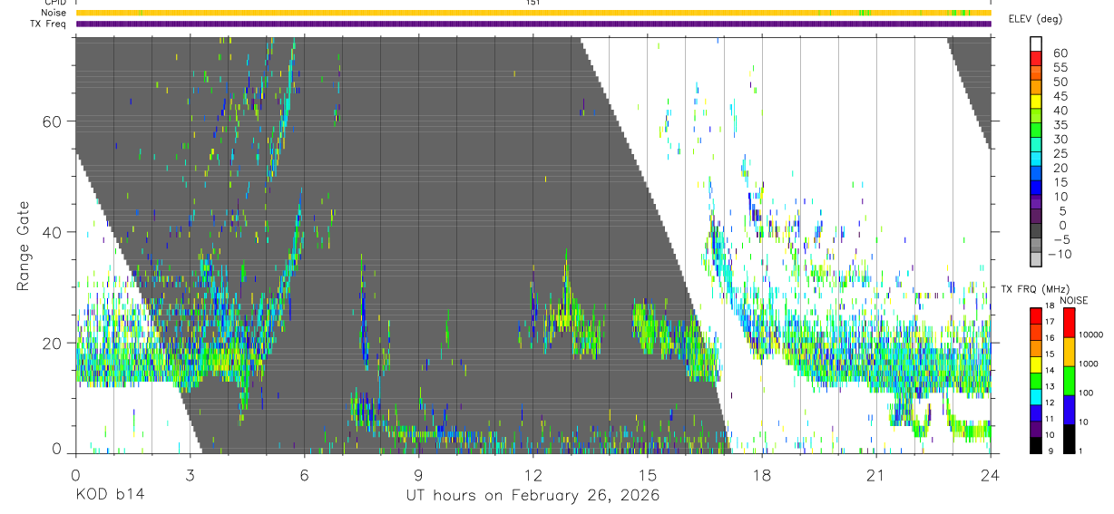Image resolution: width=1114 pixels, height=514 pixels.
Task: Click the "11" label on TX FRQ scale
Action: click(1050, 419)
